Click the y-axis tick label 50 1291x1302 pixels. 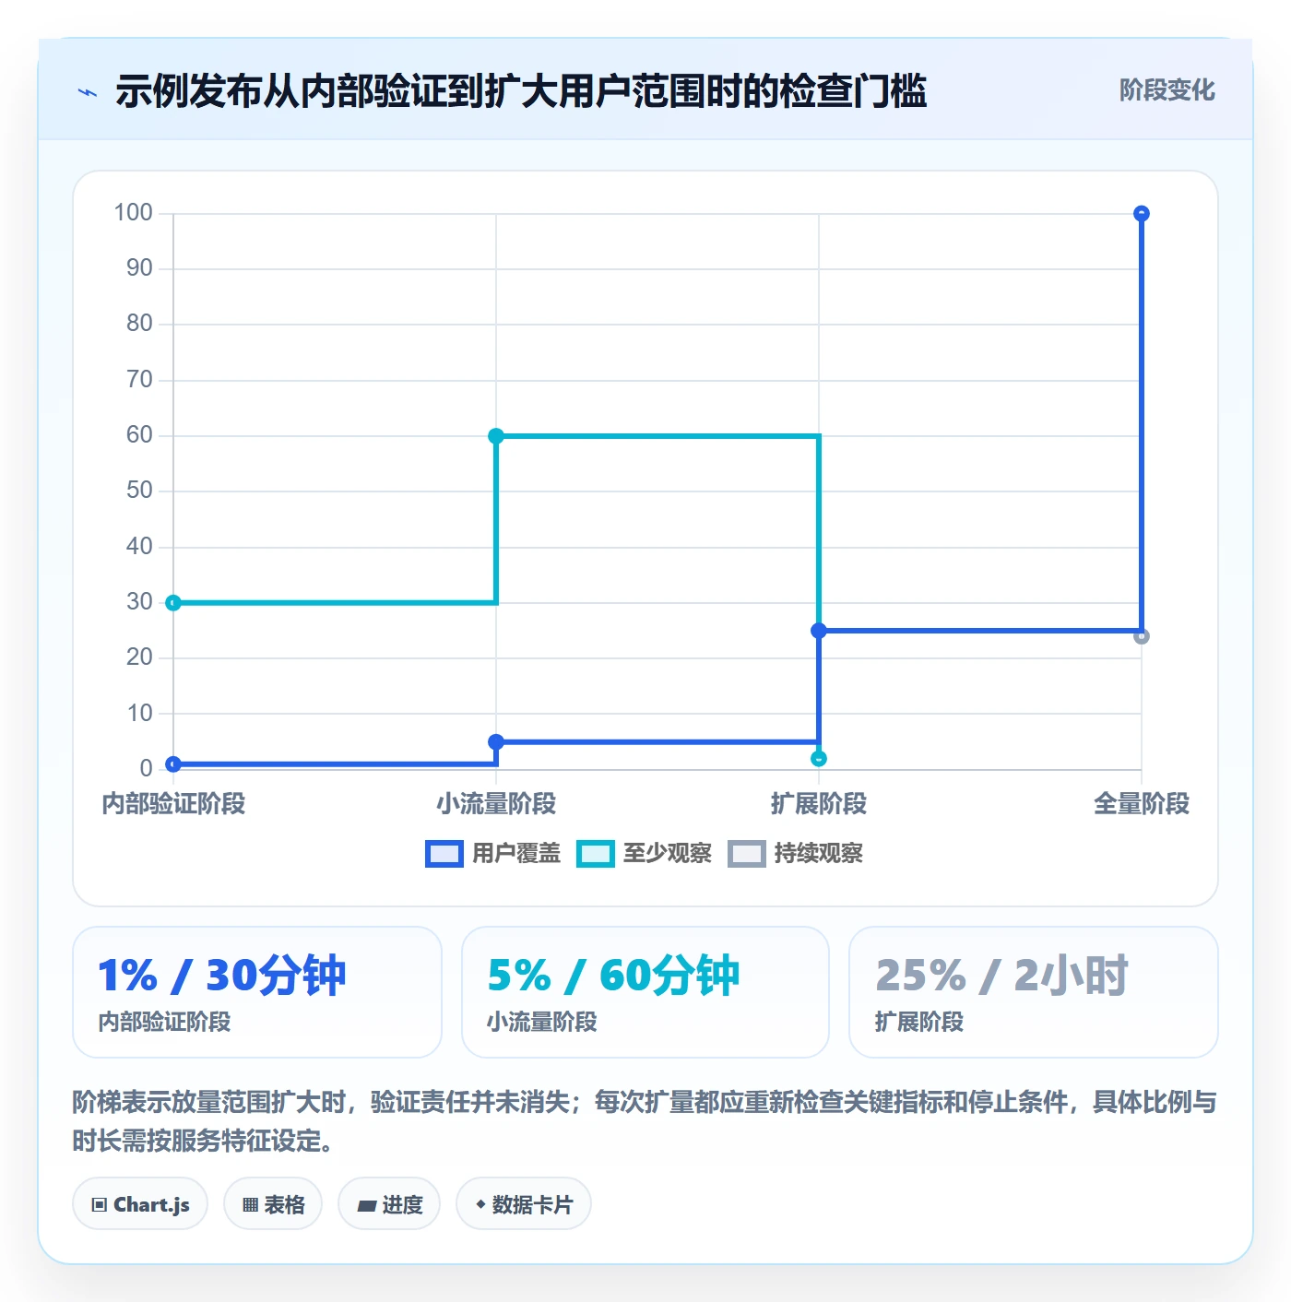(139, 491)
